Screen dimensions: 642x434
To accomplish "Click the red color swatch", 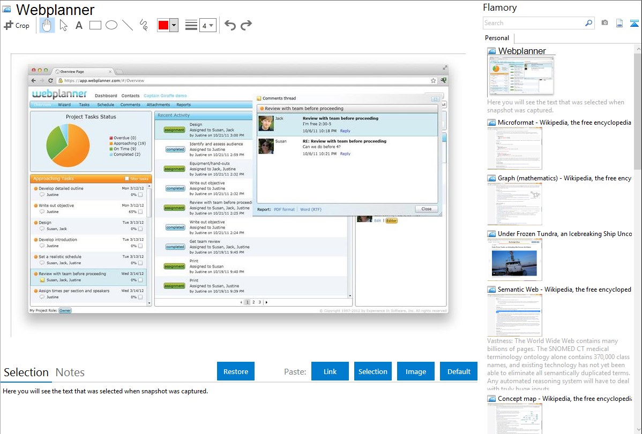I will pyautogui.click(x=163, y=25).
